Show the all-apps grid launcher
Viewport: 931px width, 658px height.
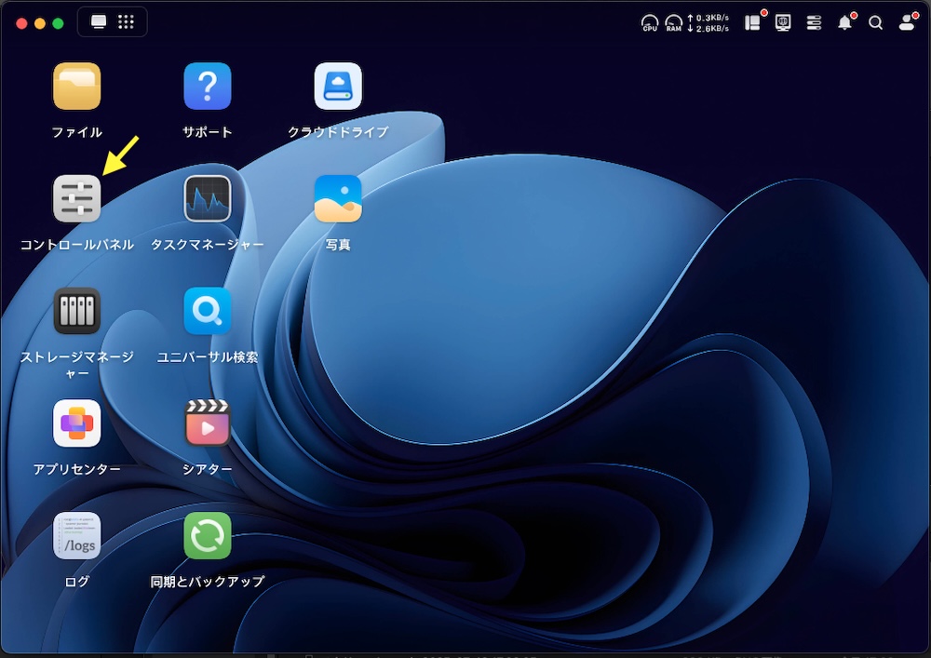click(x=126, y=22)
